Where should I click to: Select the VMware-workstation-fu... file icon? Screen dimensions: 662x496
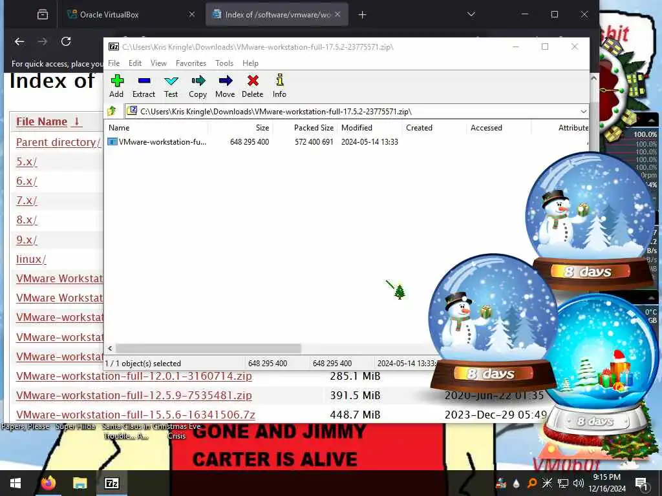tap(112, 141)
